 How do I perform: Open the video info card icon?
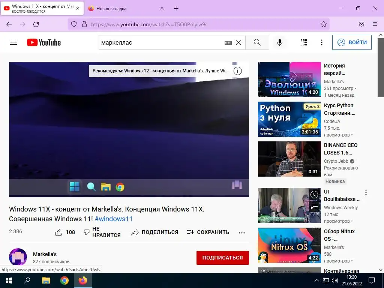[x=237, y=71]
